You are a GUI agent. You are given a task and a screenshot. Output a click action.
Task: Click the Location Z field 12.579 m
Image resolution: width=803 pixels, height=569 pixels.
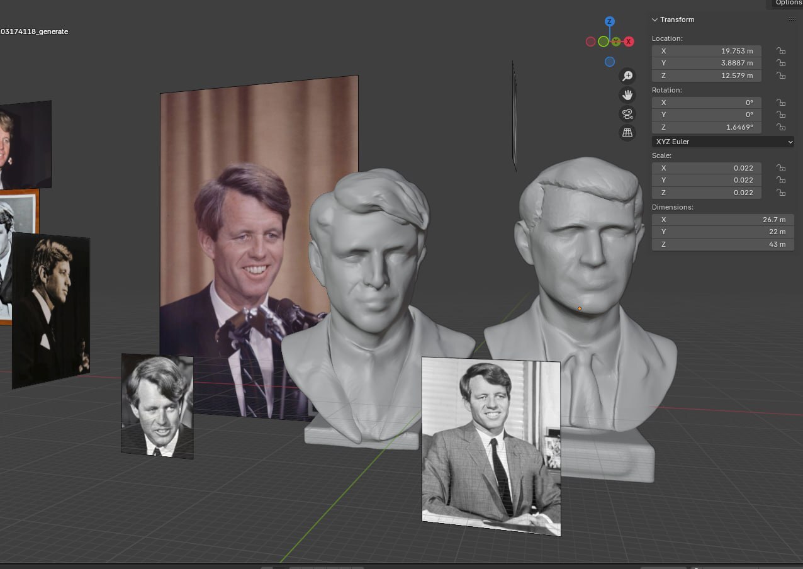coord(707,76)
